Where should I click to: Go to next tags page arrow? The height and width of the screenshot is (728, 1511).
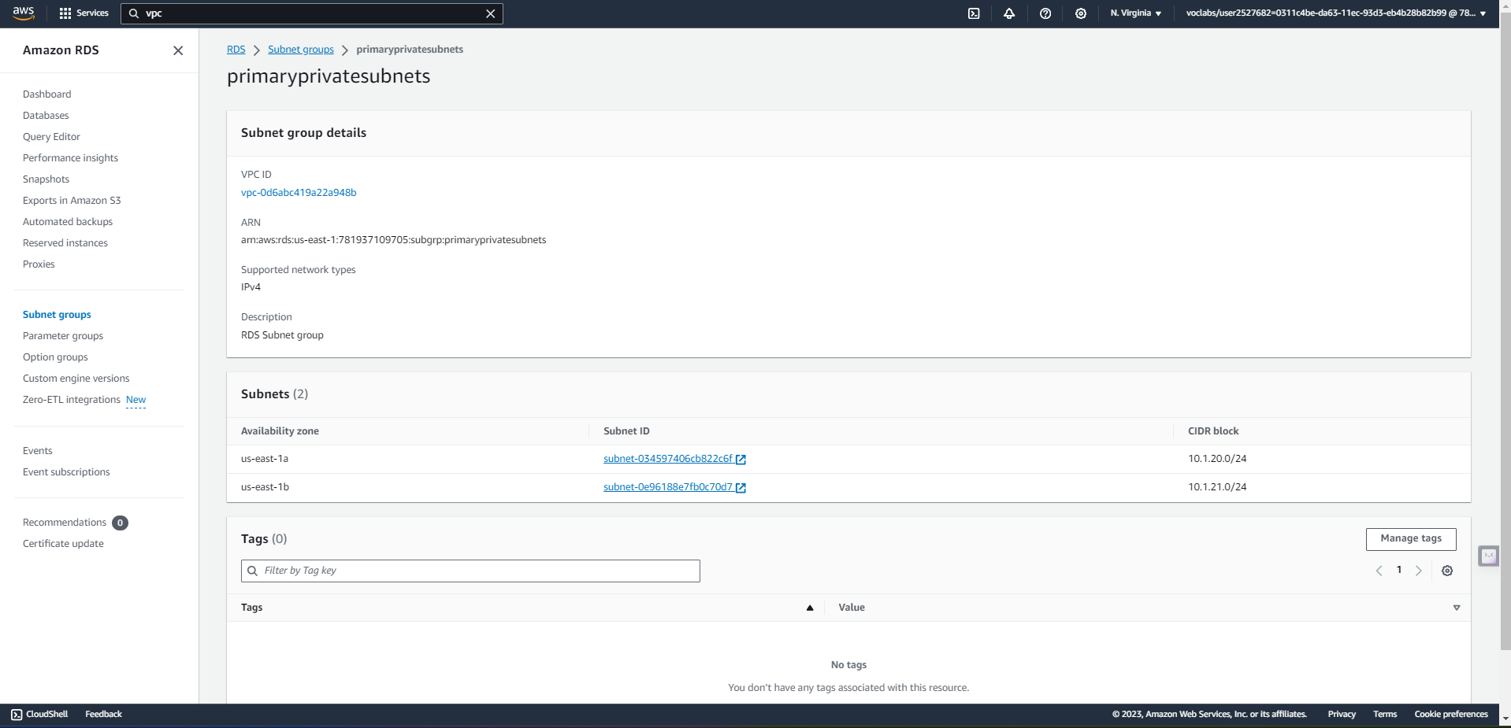tap(1419, 571)
